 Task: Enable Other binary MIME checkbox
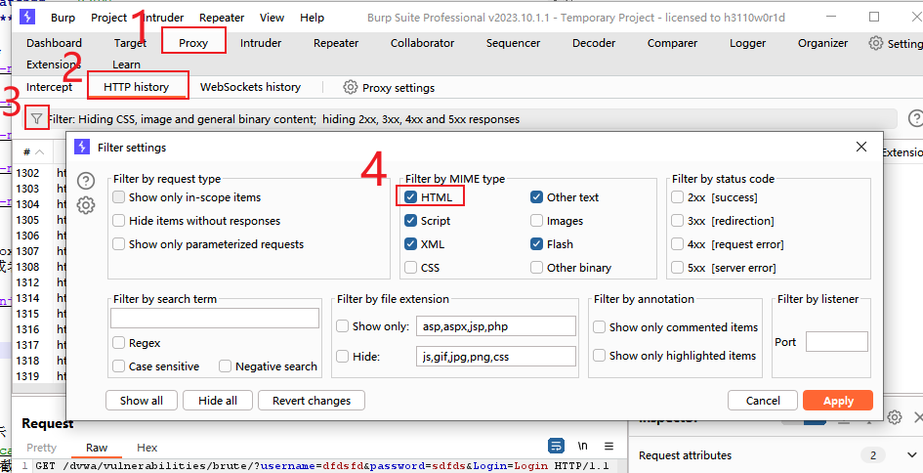[536, 268]
